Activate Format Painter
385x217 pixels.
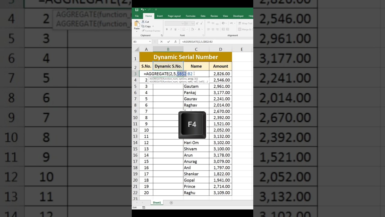coord(151,31)
